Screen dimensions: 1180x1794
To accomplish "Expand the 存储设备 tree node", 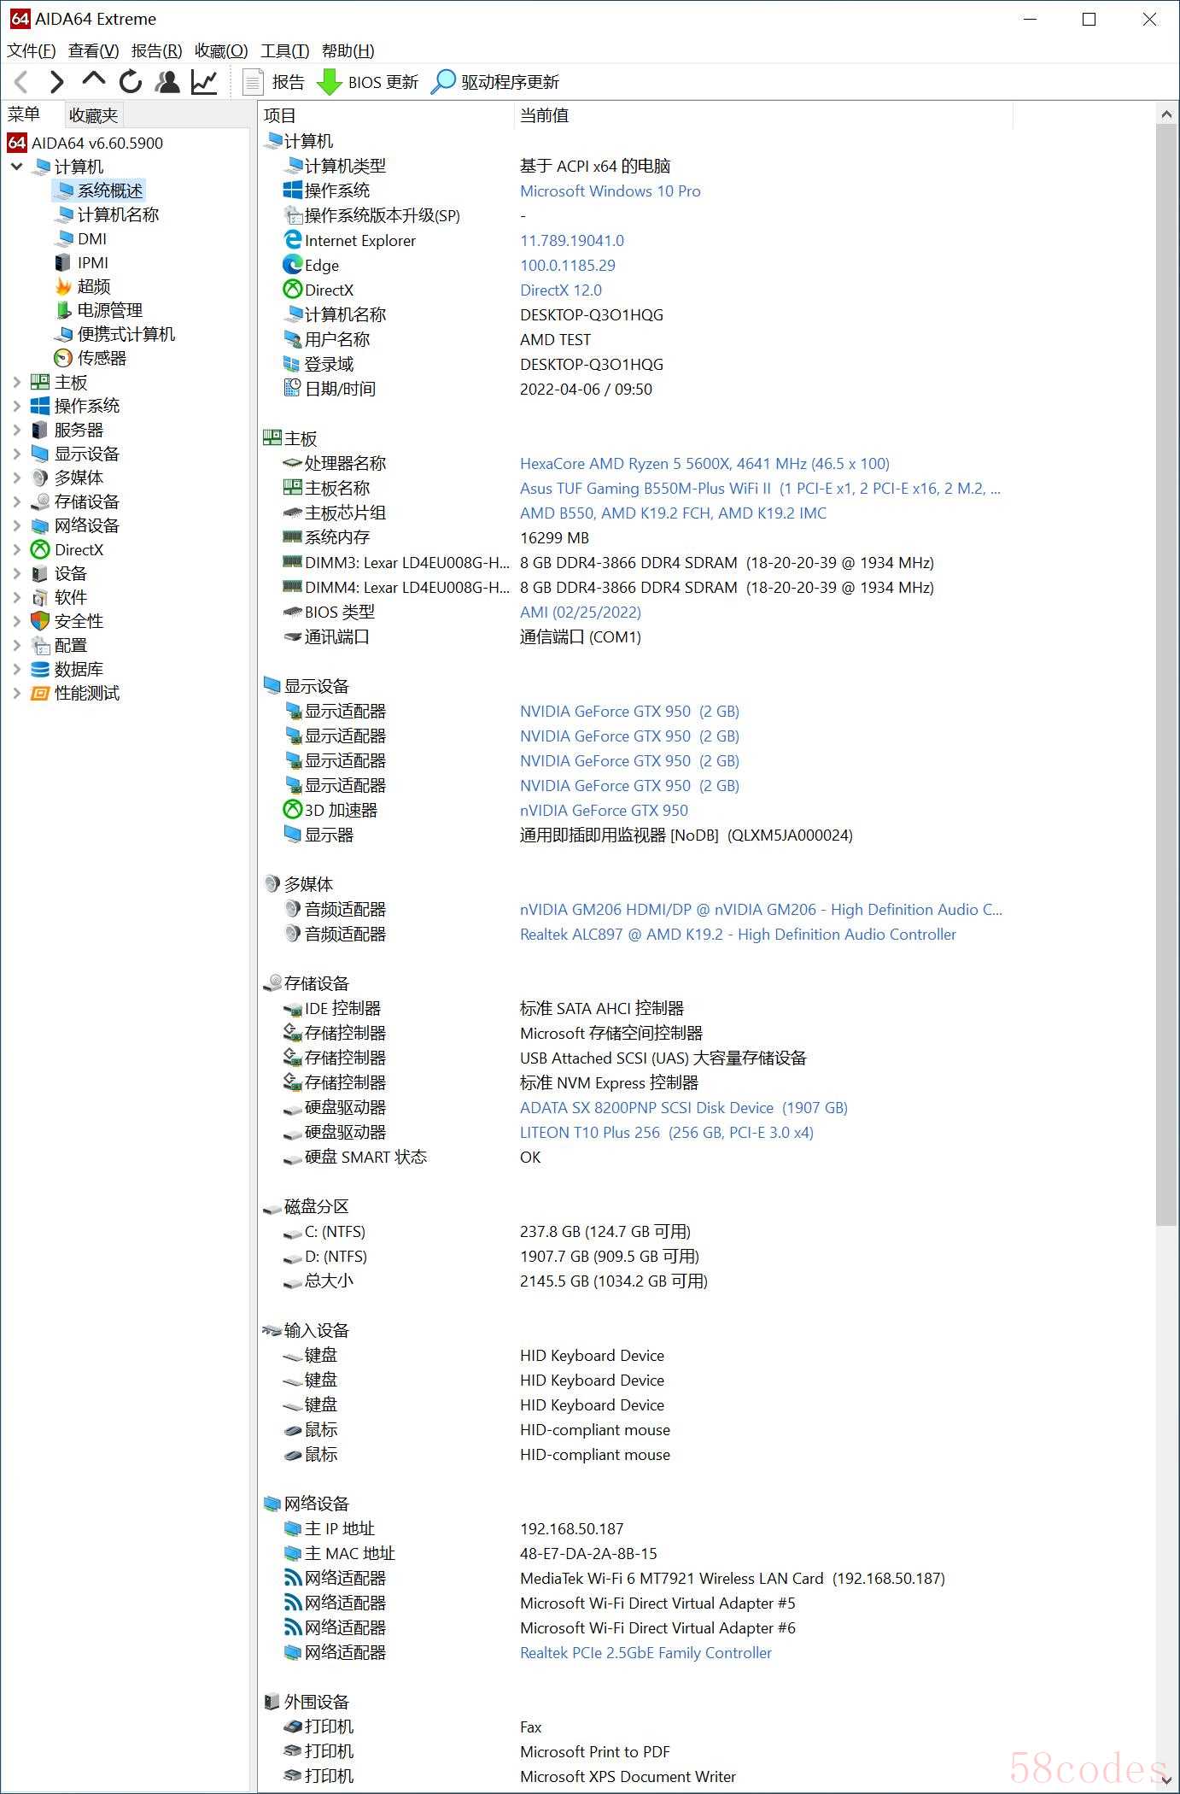I will click(16, 501).
